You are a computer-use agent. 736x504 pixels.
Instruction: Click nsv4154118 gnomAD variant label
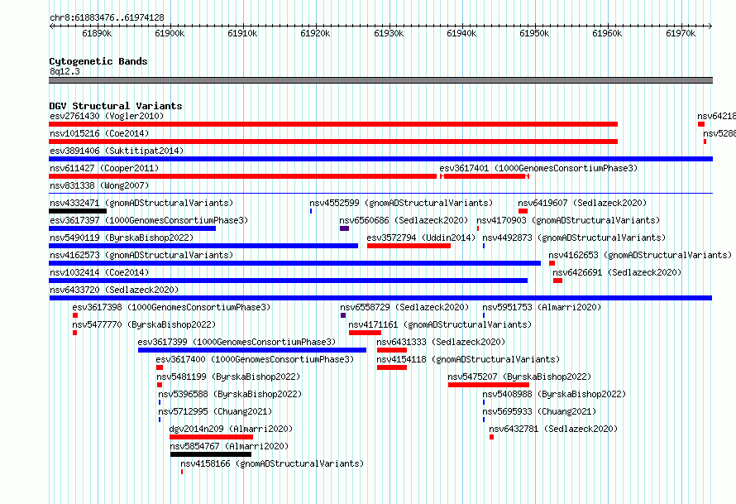(x=468, y=359)
